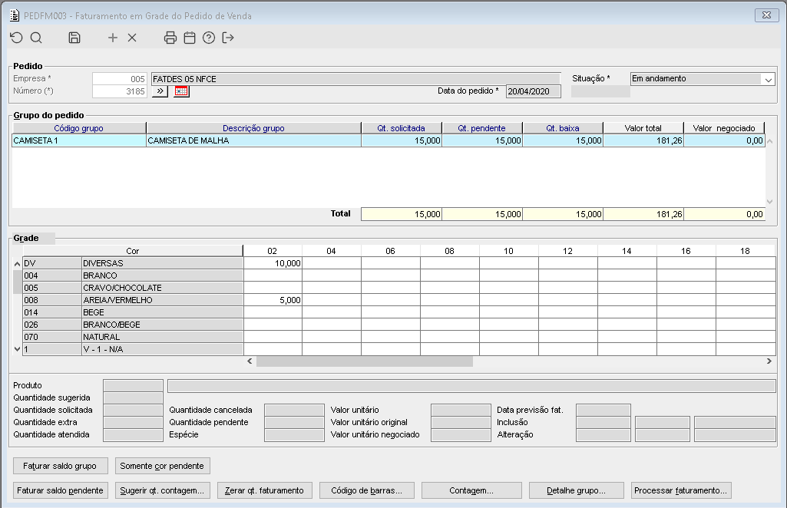787x508 pixels.
Task: Open the search magnifier tool
Action: pos(36,38)
